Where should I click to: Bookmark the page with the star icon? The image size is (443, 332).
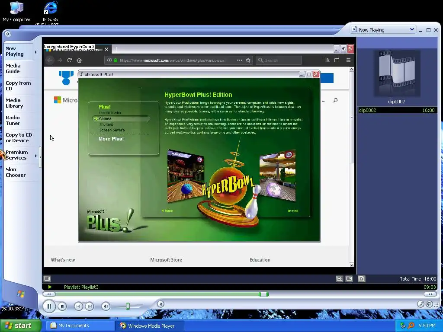click(248, 60)
